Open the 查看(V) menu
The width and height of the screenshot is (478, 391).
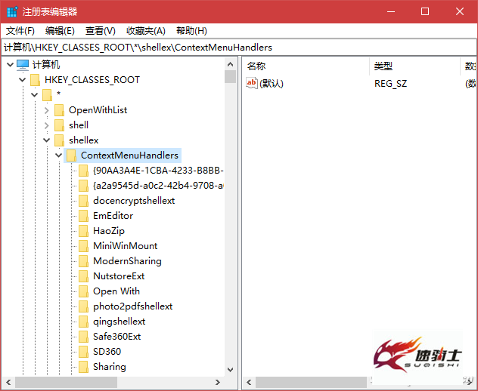101,31
